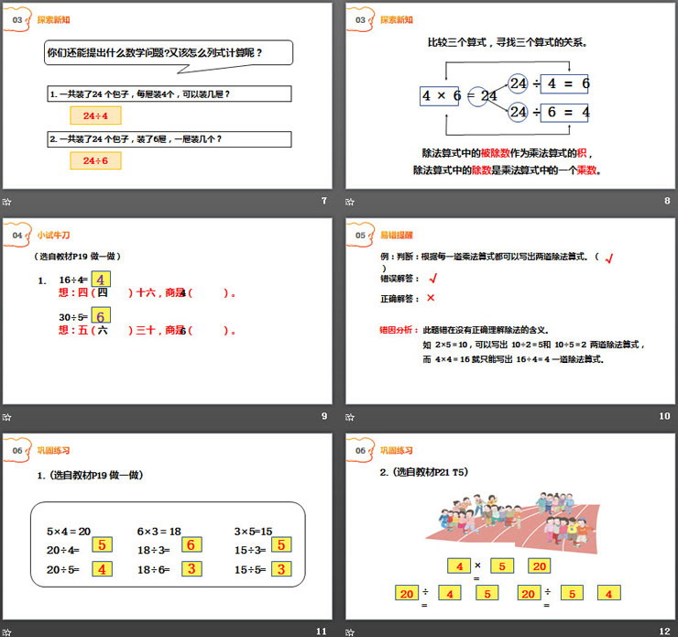The height and width of the screenshot is (637, 678).
Task: Click the animation star icon under slide 10
Action: (x=350, y=417)
